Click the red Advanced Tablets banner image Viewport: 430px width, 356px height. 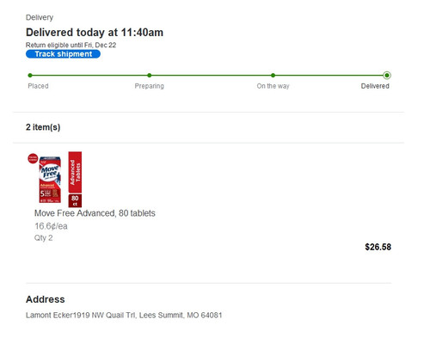tap(75, 172)
